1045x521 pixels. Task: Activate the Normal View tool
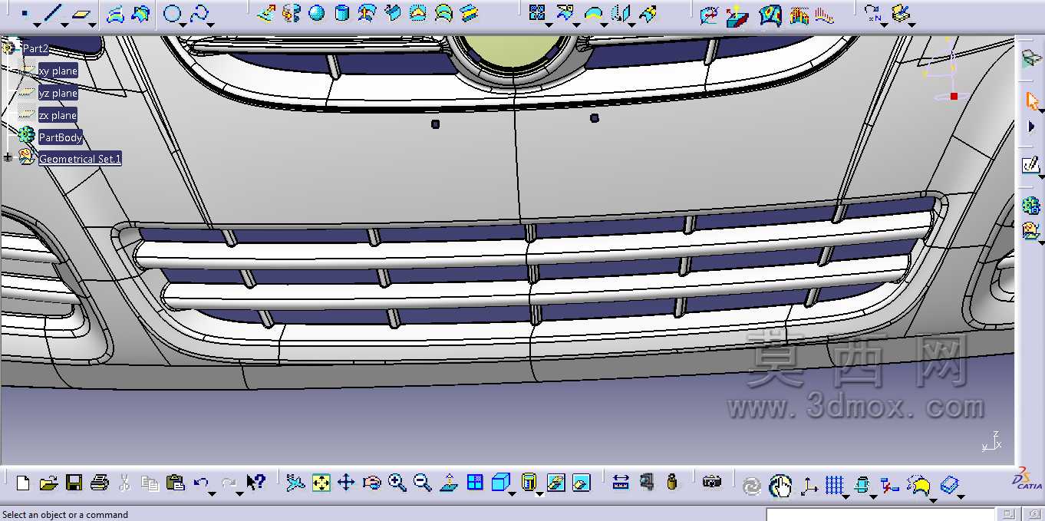pyautogui.click(x=449, y=483)
